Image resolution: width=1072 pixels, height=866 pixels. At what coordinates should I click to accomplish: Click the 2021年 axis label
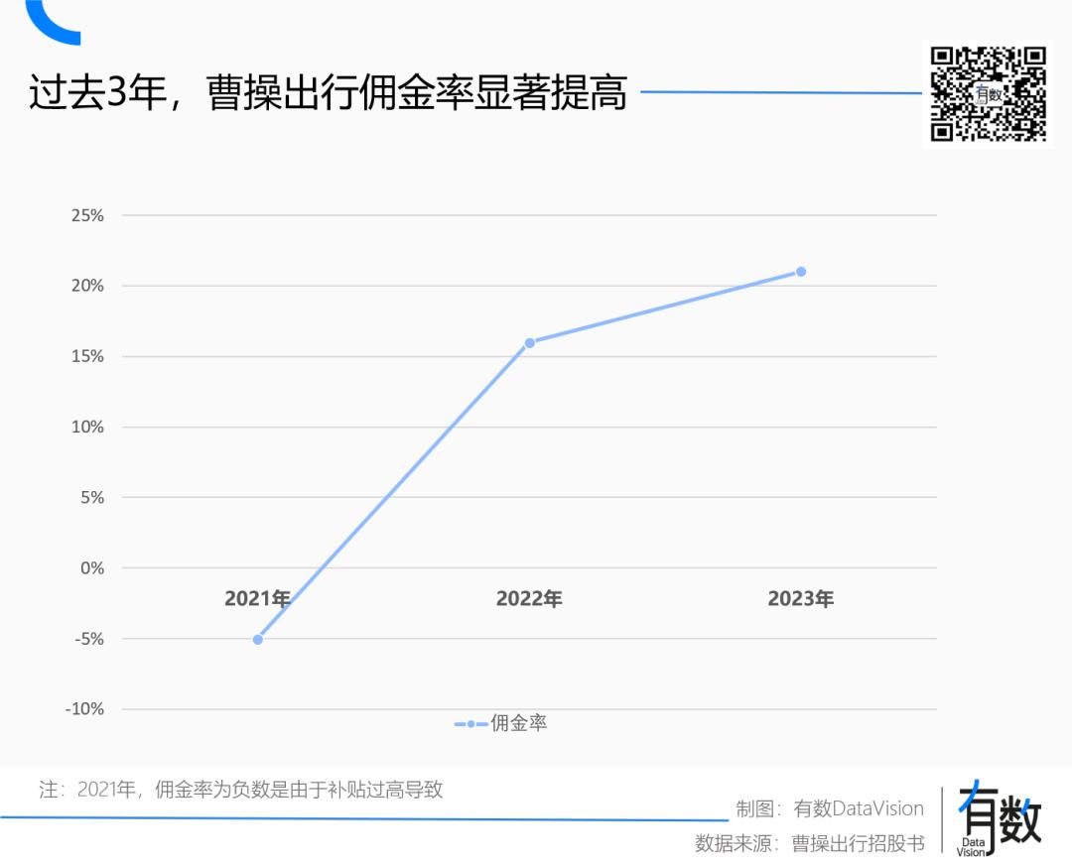[258, 599]
